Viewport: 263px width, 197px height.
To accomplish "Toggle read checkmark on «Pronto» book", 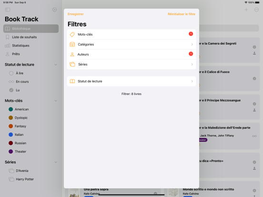I will point(254,162).
